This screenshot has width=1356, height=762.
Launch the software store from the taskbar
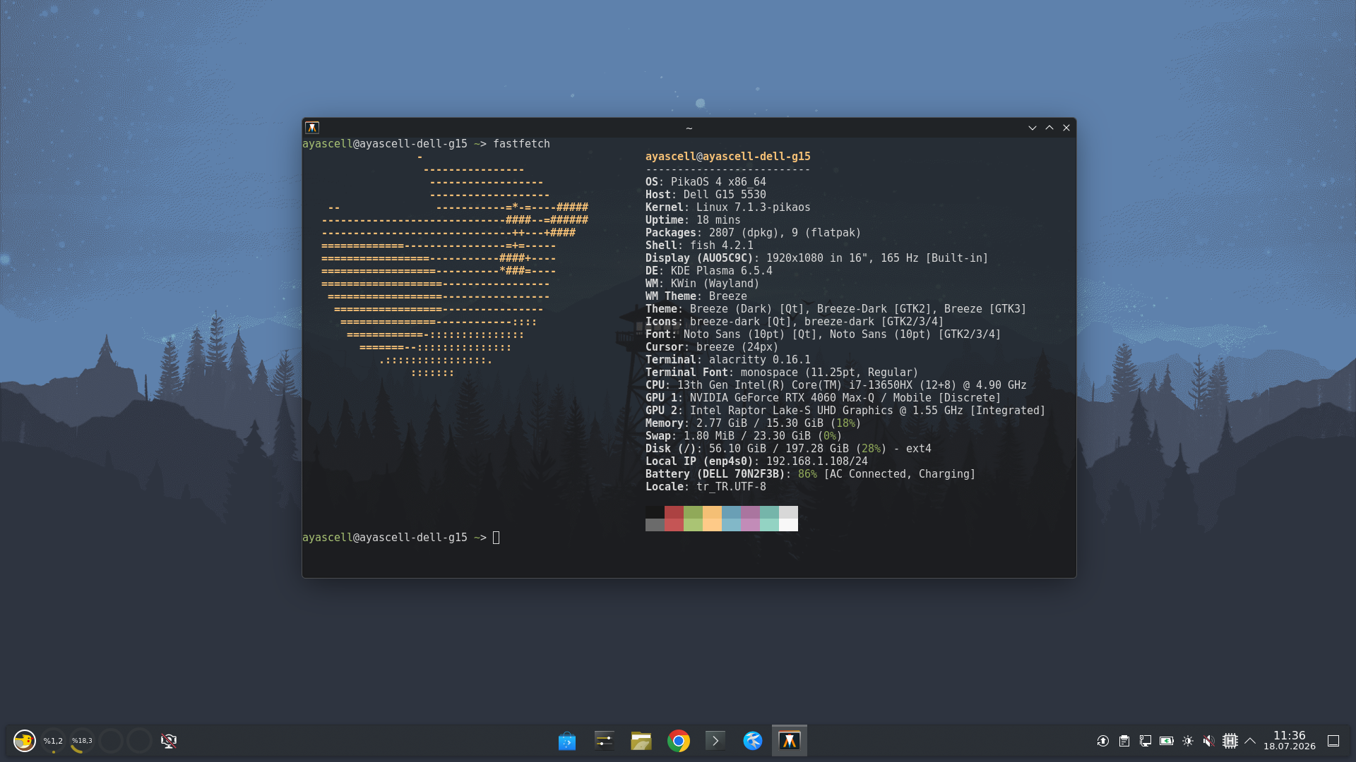tap(567, 741)
